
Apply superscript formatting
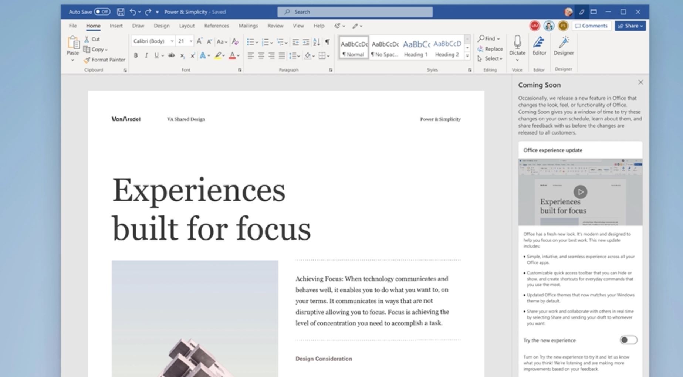tap(193, 55)
